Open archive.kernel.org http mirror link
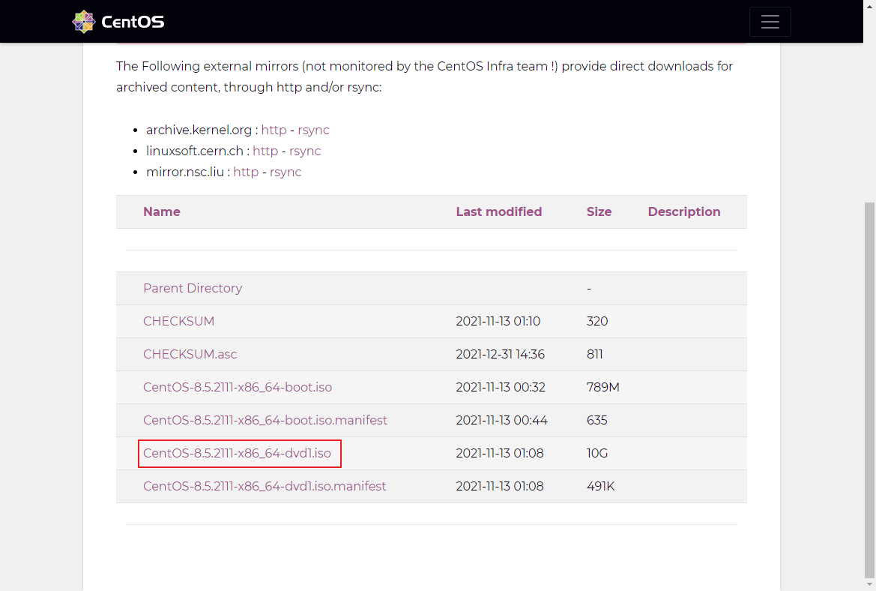This screenshot has height=591, width=876. pos(274,130)
